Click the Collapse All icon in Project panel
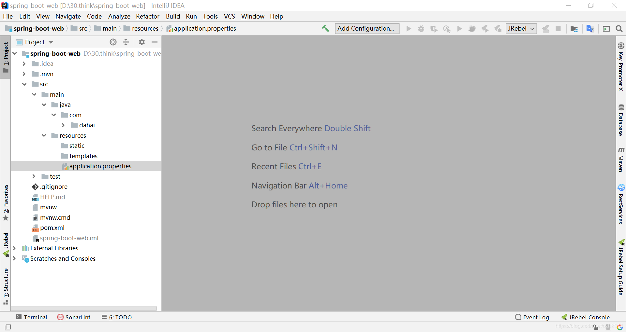 coord(126,42)
